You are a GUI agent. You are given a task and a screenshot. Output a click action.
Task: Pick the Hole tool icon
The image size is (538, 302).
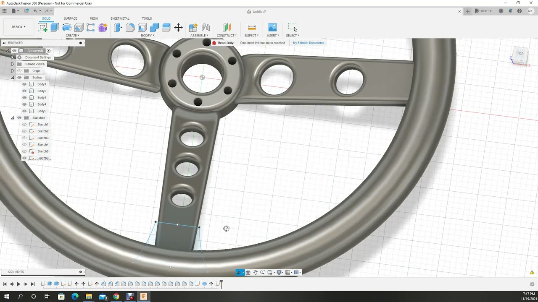(x=79, y=27)
